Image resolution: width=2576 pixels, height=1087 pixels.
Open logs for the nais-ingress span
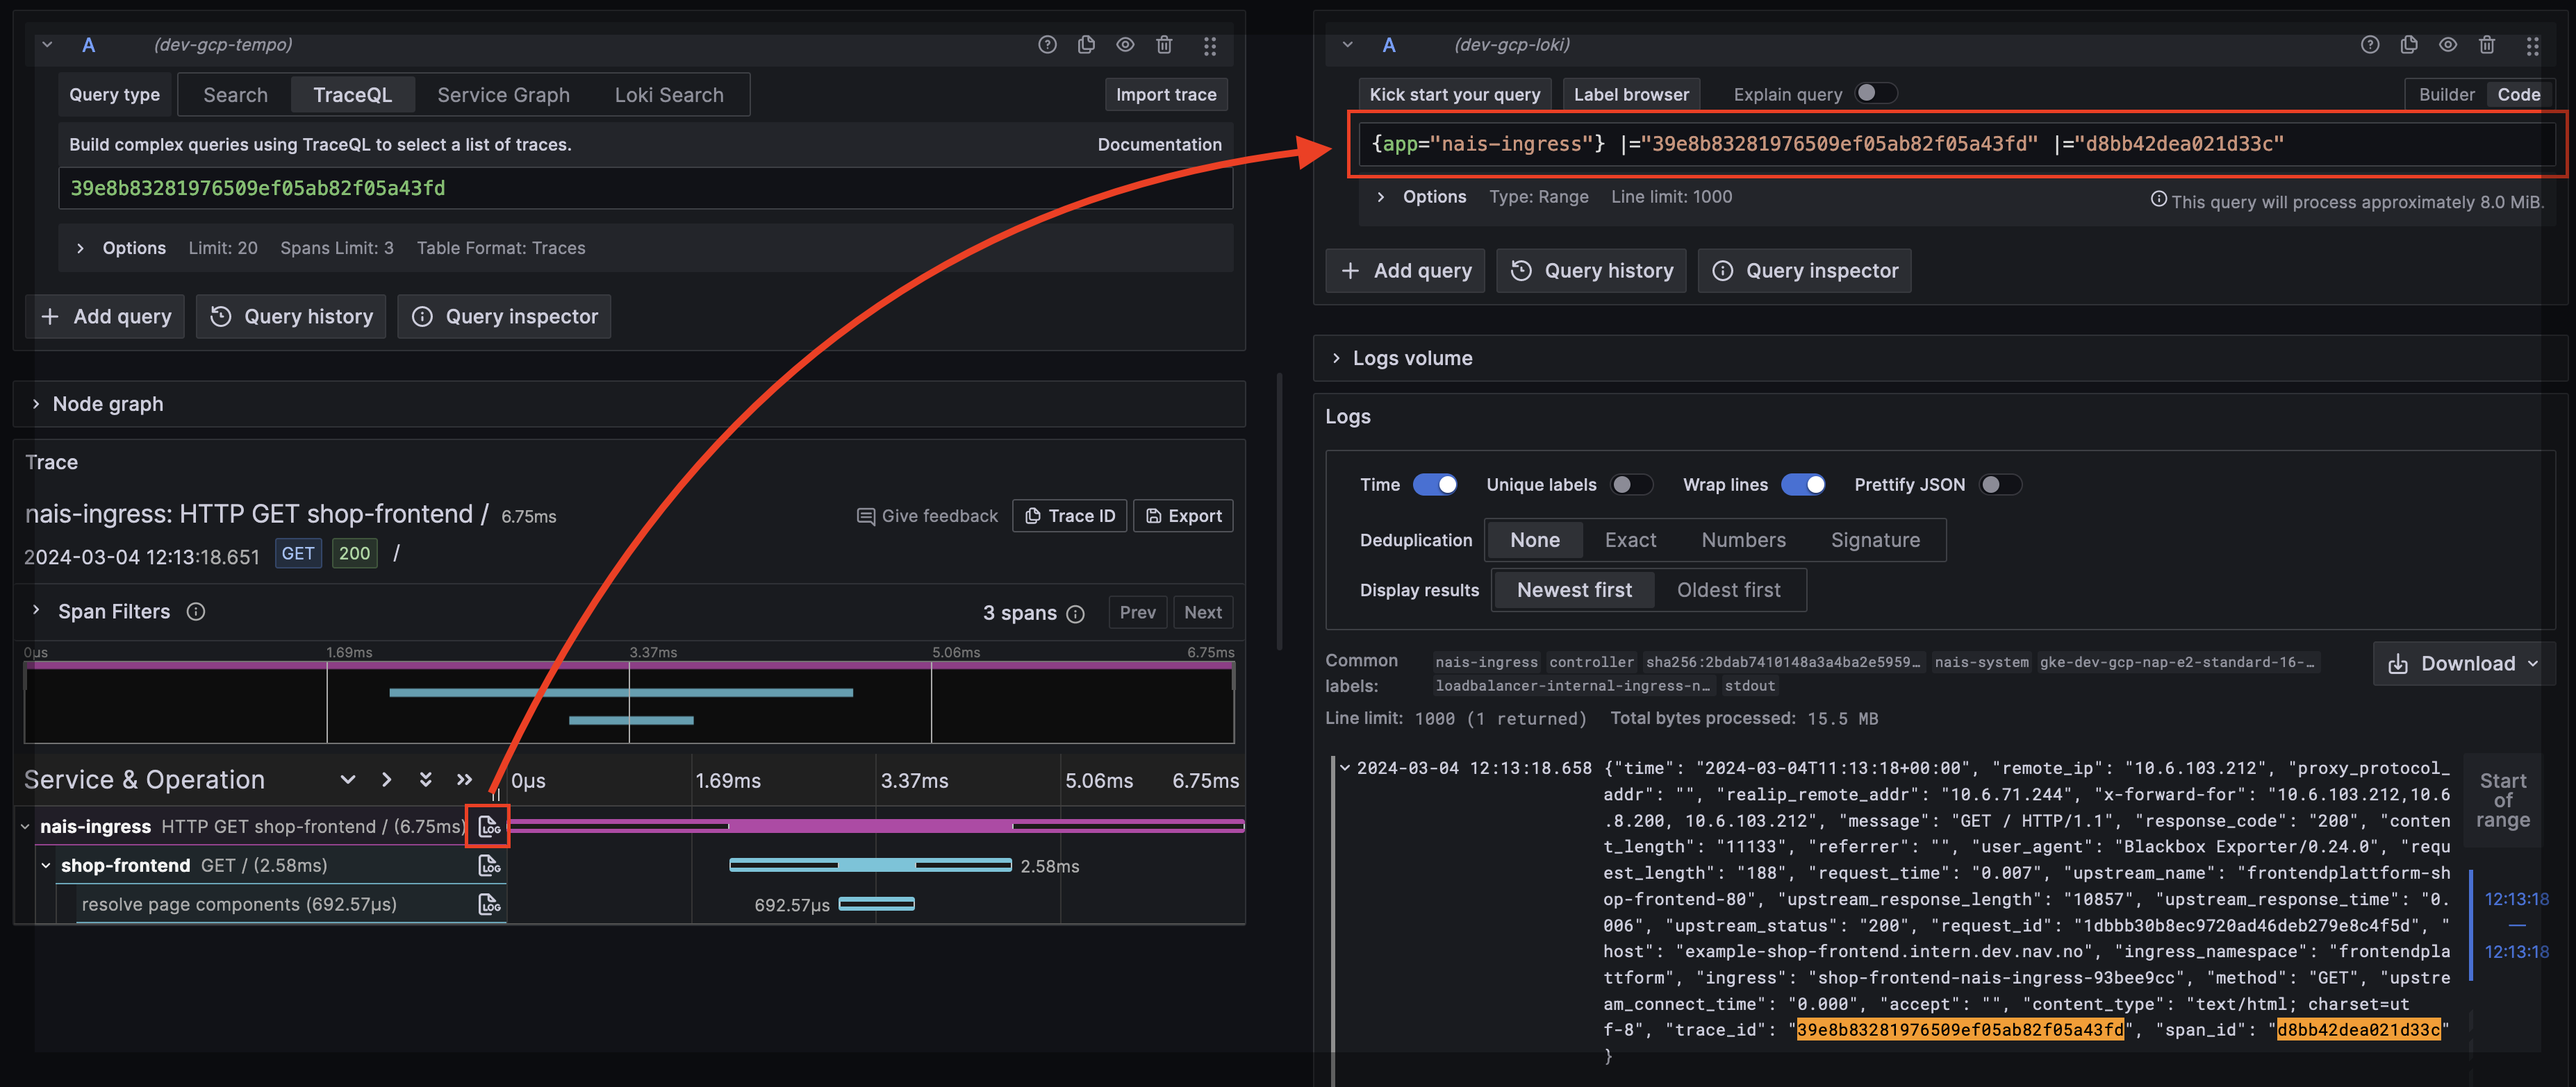coord(489,826)
